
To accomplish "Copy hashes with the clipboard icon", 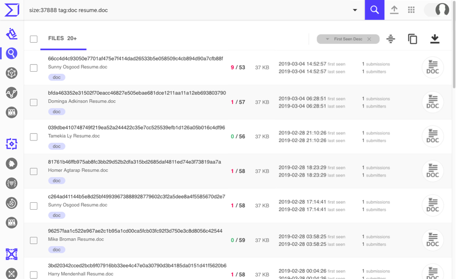I will pyautogui.click(x=413, y=39).
